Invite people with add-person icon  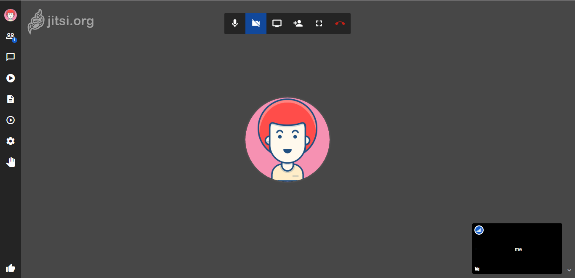[x=298, y=24]
